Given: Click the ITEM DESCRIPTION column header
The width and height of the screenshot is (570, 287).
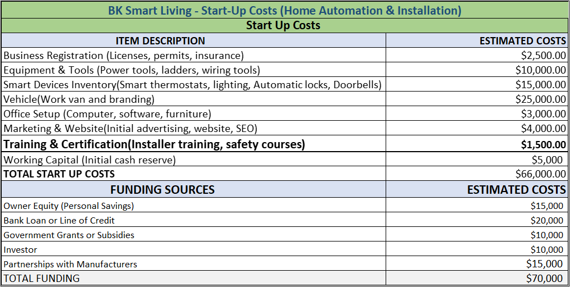Looking at the screenshot, I should tap(160, 40).
